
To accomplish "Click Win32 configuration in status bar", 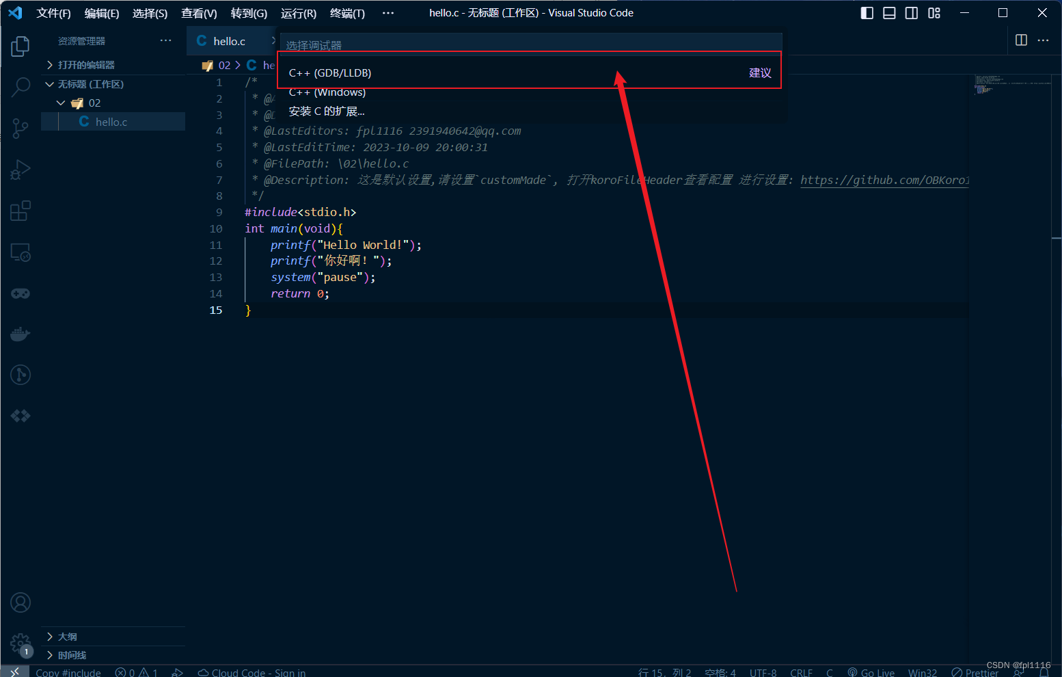I will 923,673.
